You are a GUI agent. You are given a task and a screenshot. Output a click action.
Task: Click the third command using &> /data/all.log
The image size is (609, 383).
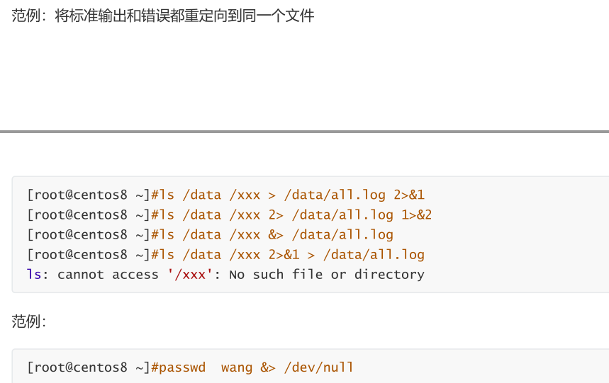click(210, 235)
